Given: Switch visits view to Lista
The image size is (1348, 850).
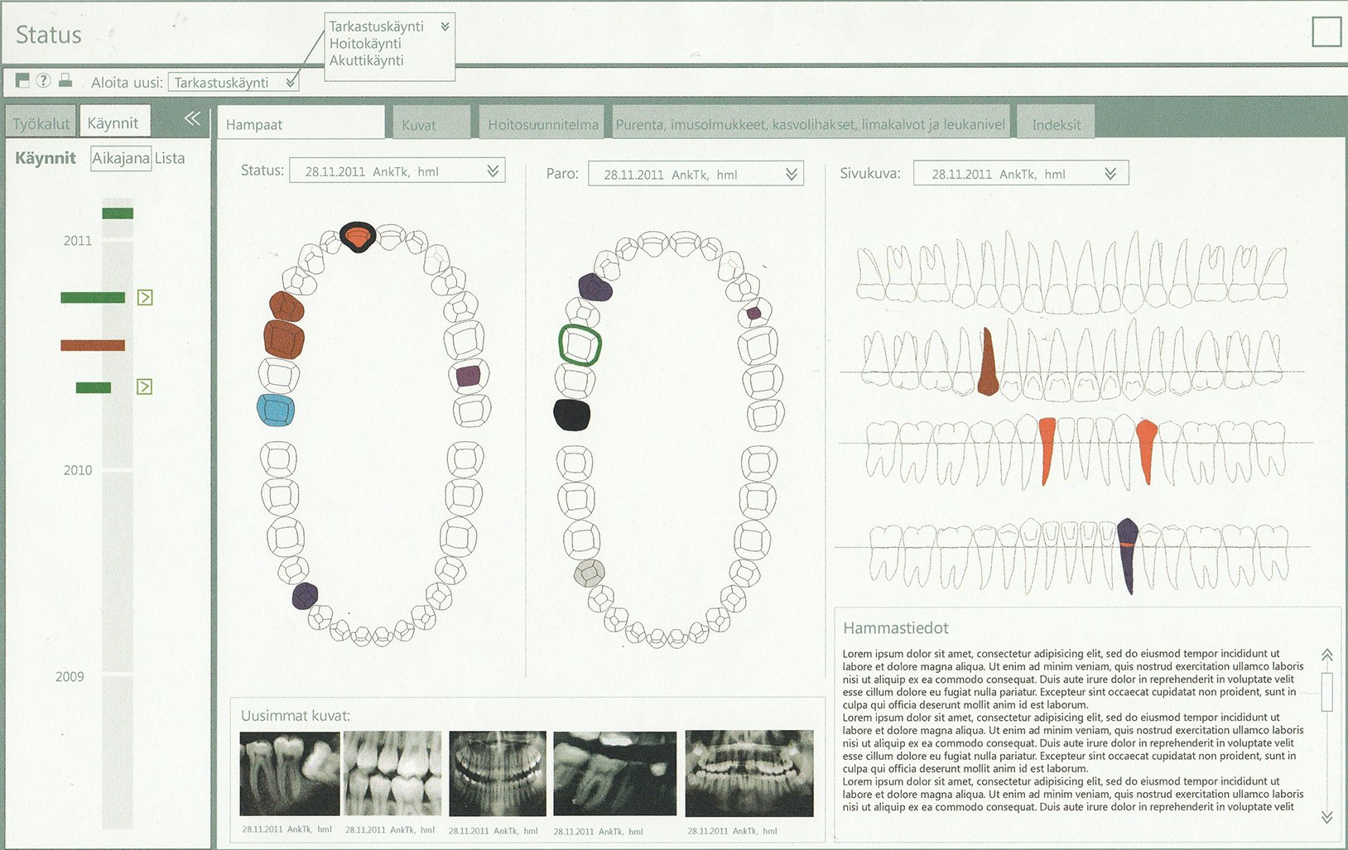Looking at the screenshot, I should (170, 158).
